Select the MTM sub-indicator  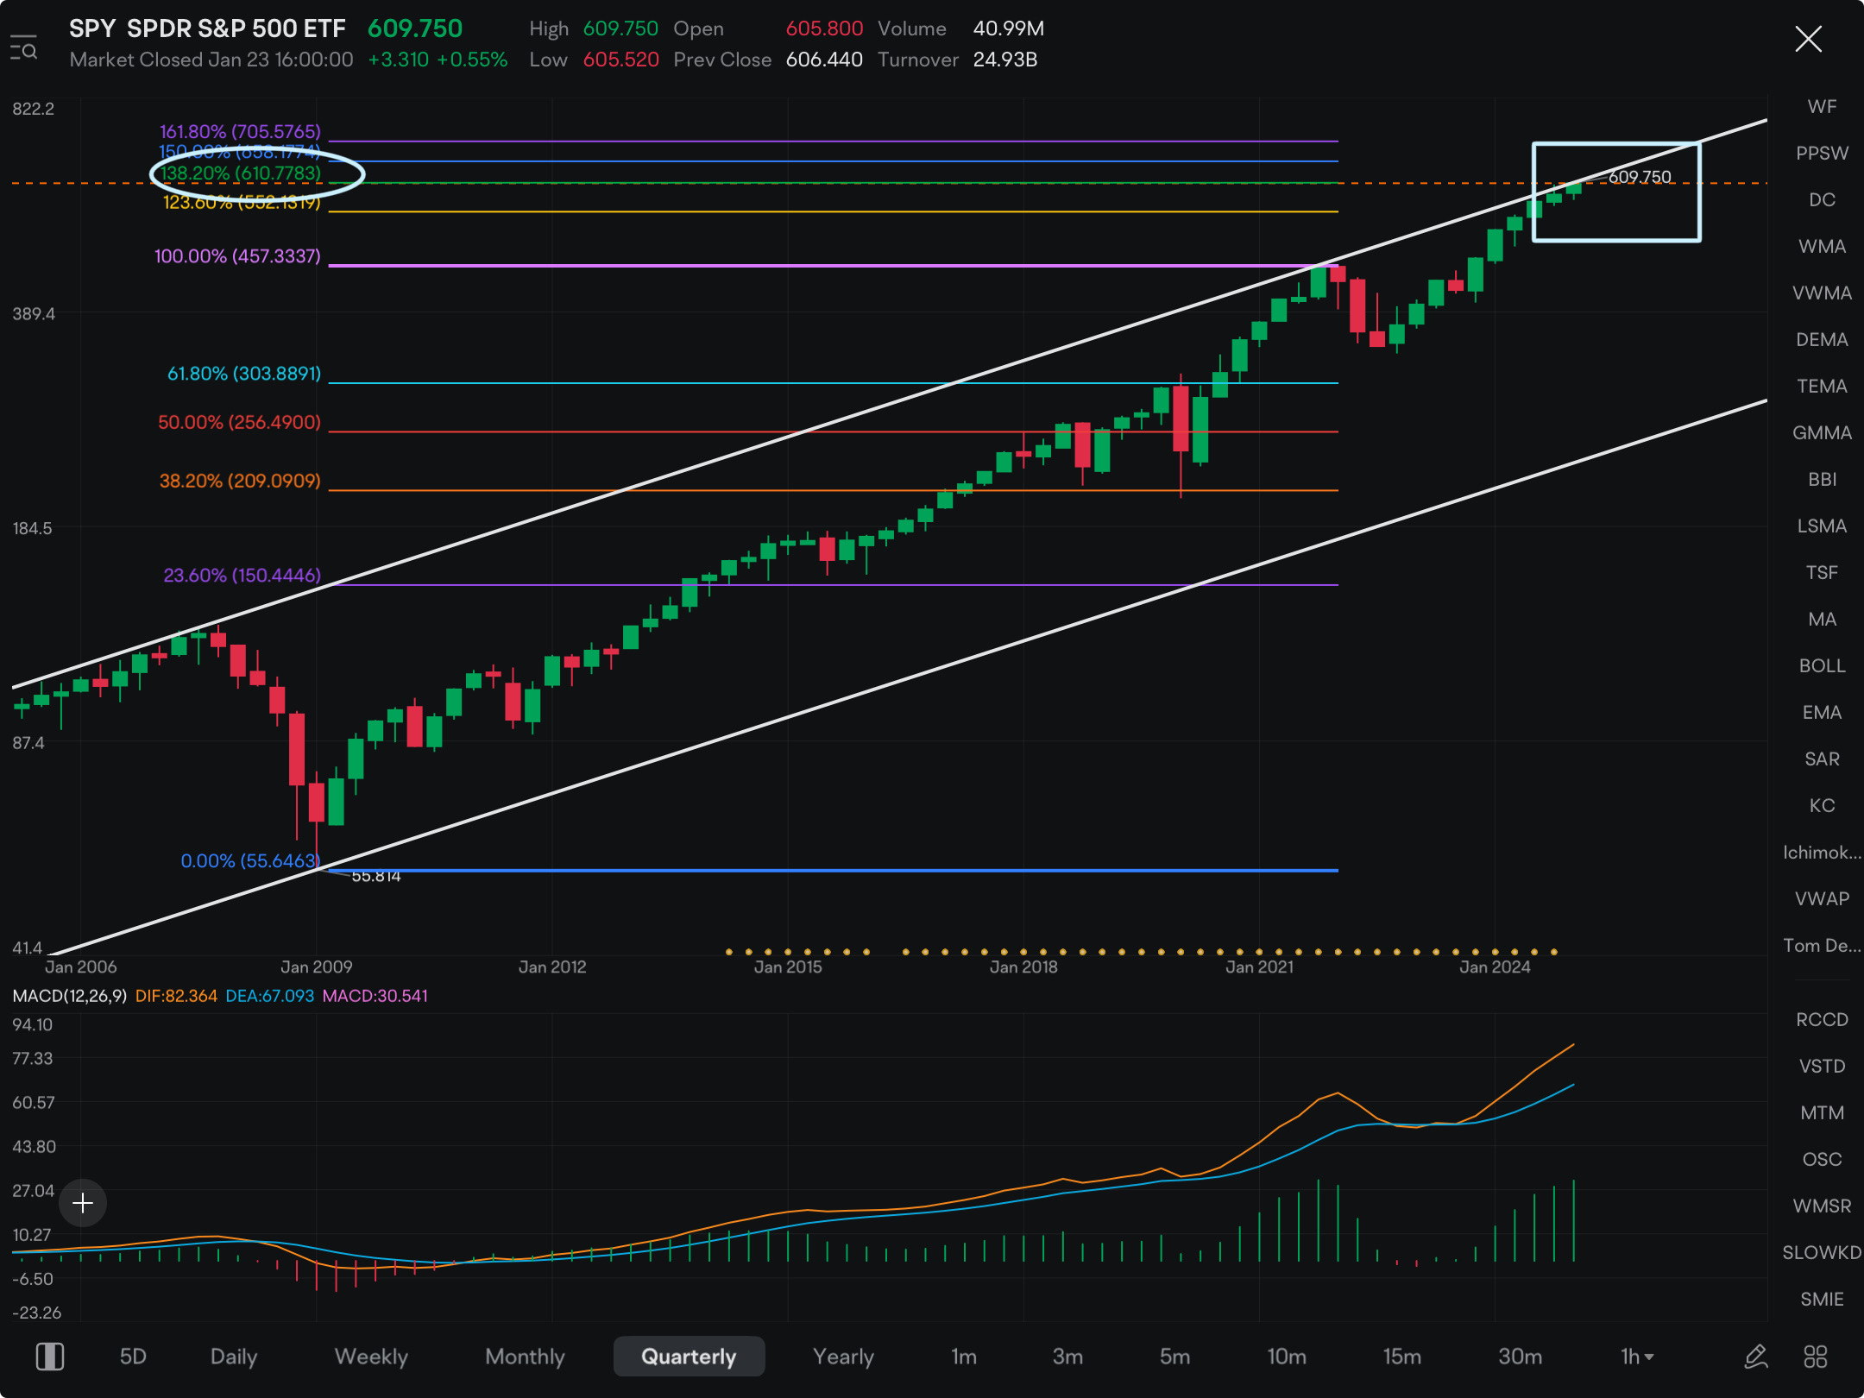point(1822,1113)
